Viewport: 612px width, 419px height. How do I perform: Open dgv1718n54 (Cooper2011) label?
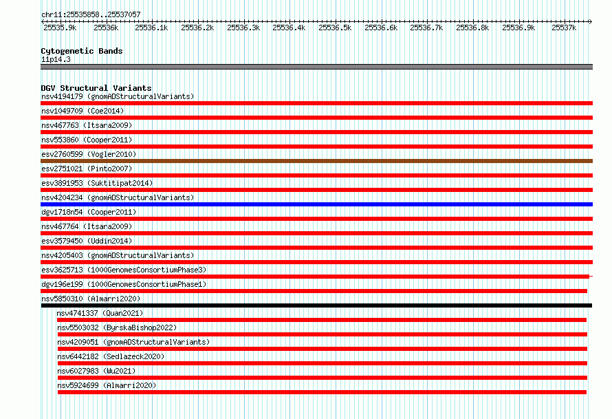point(89,212)
